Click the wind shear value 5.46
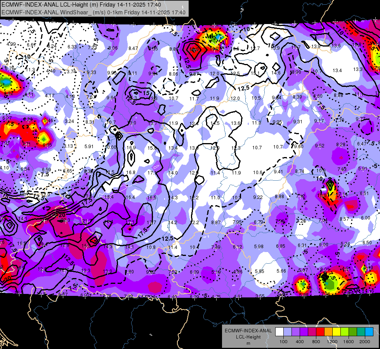The image size is (380, 349). 49,120
